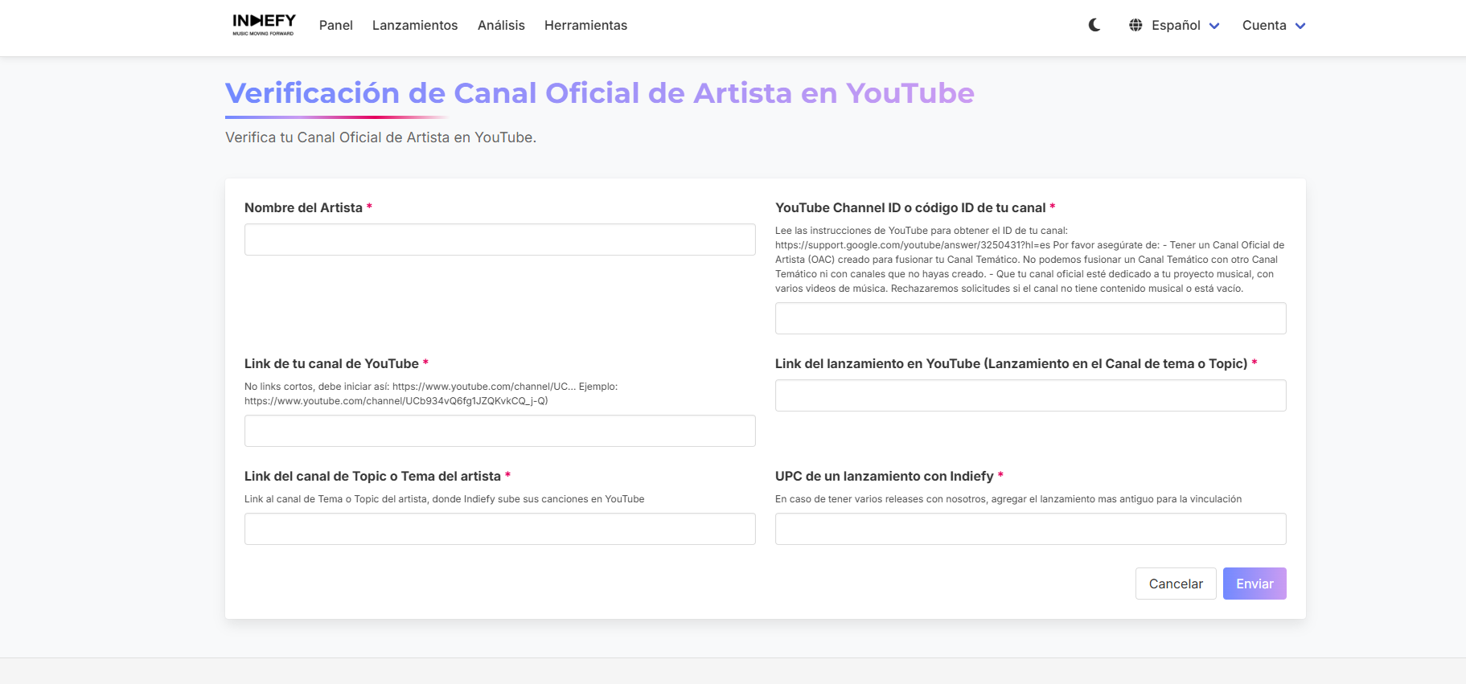
Task: Open the Español language dropdown
Action: tap(1176, 26)
